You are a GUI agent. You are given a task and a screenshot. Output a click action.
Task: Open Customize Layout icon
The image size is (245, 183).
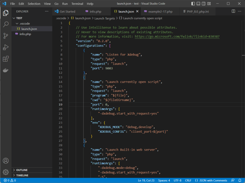point(209,4)
